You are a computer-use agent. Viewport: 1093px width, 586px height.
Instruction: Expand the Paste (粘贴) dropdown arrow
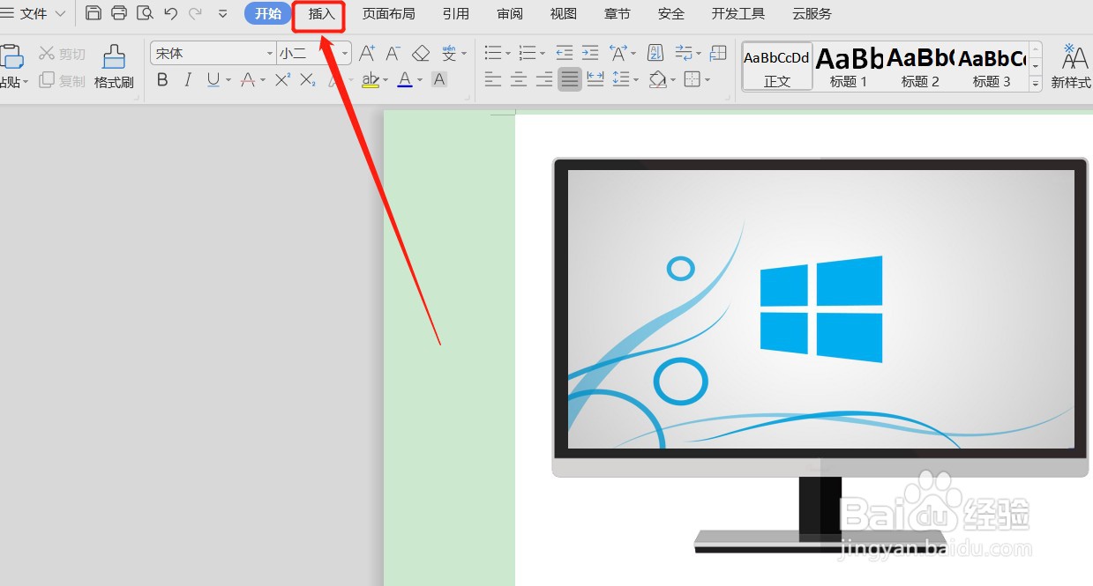pos(26,82)
